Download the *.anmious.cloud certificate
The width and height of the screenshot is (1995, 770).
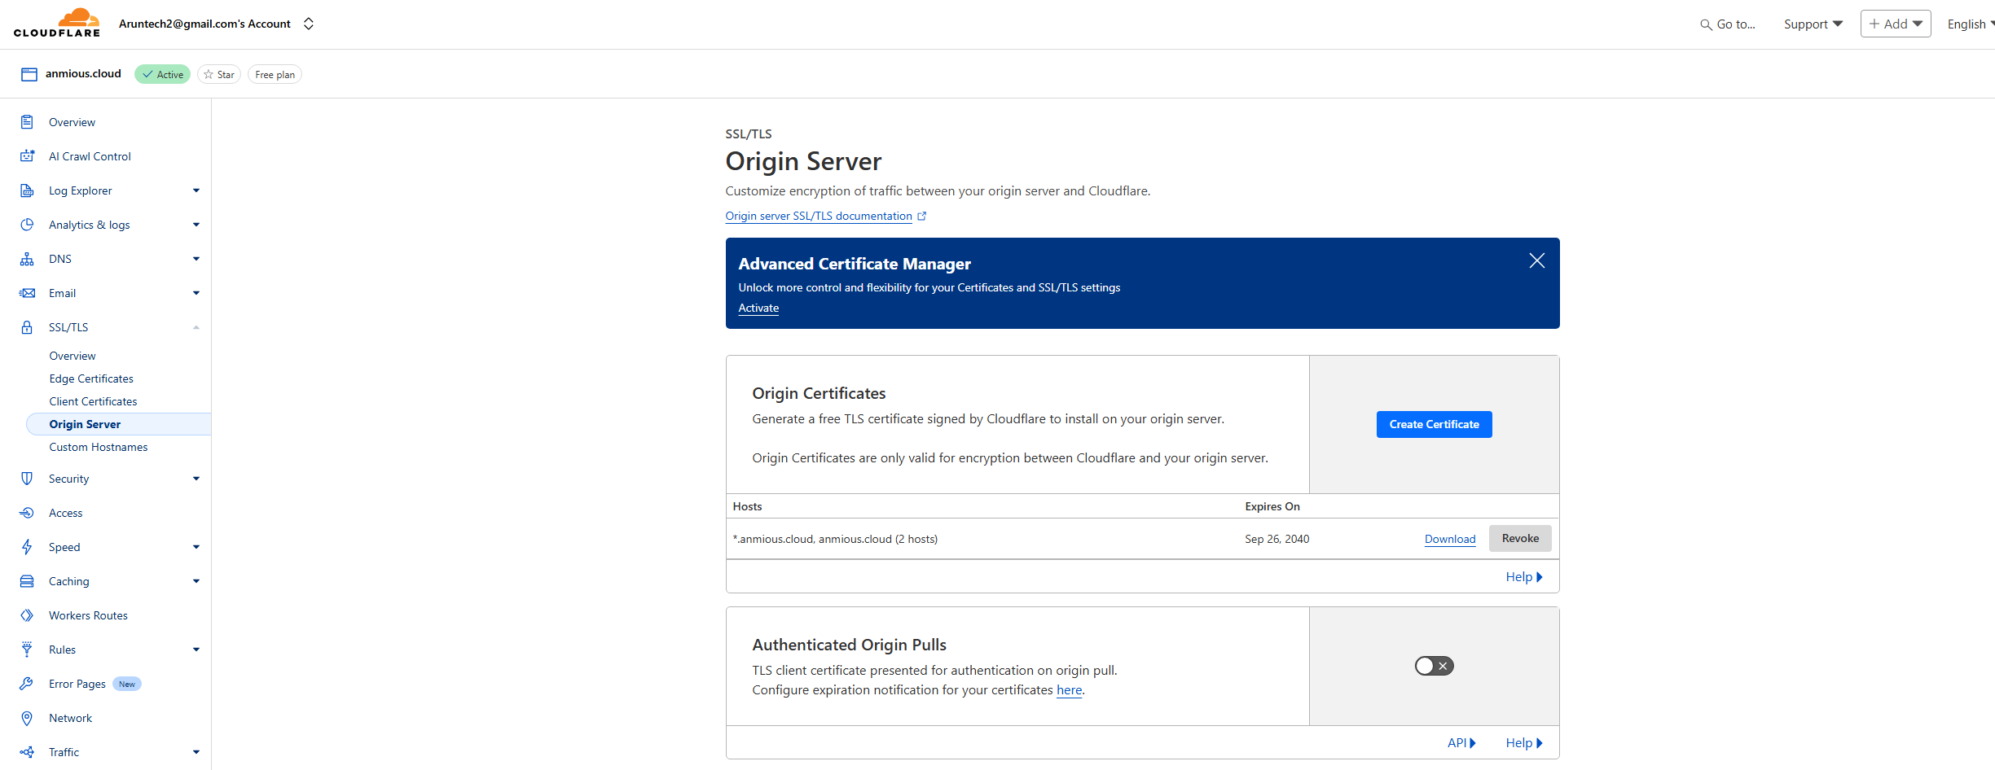[x=1449, y=538]
